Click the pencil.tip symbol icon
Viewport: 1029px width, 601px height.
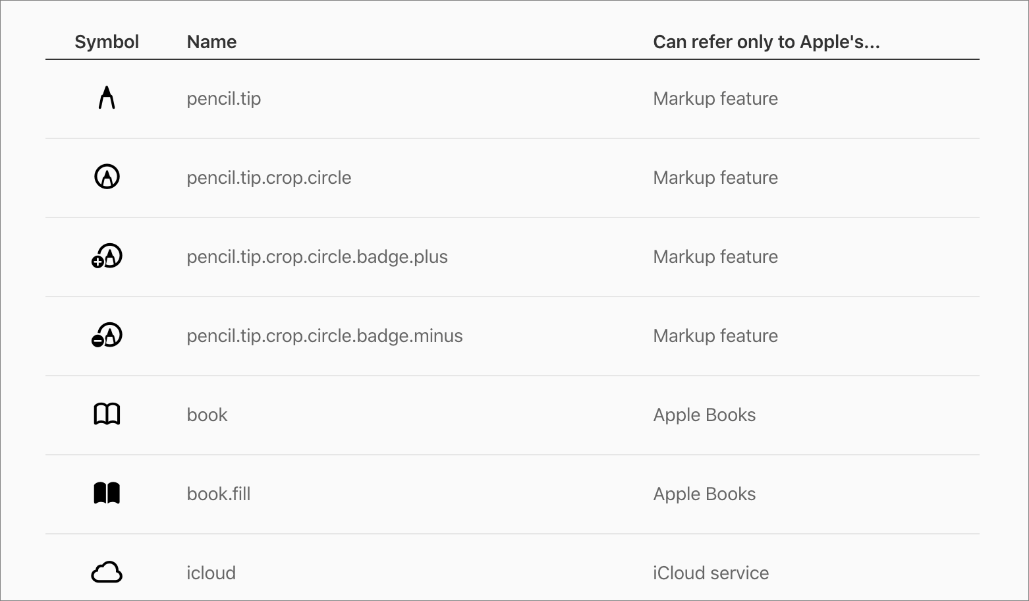(x=107, y=98)
